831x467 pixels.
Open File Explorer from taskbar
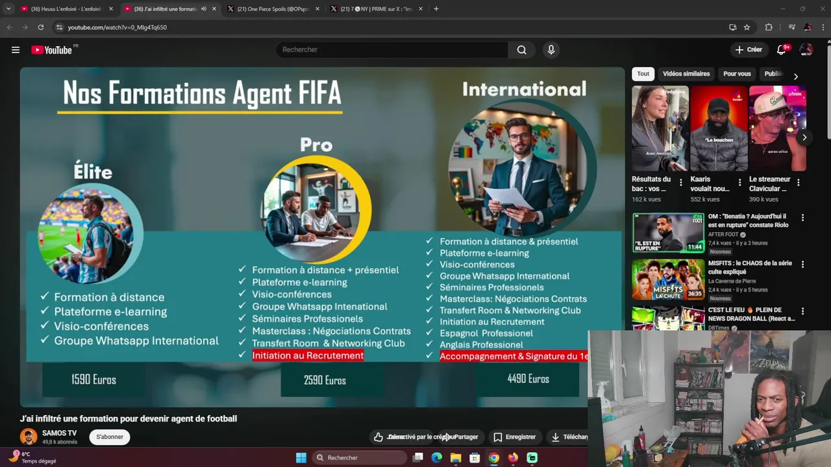pyautogui.click(x=456, y=457)
